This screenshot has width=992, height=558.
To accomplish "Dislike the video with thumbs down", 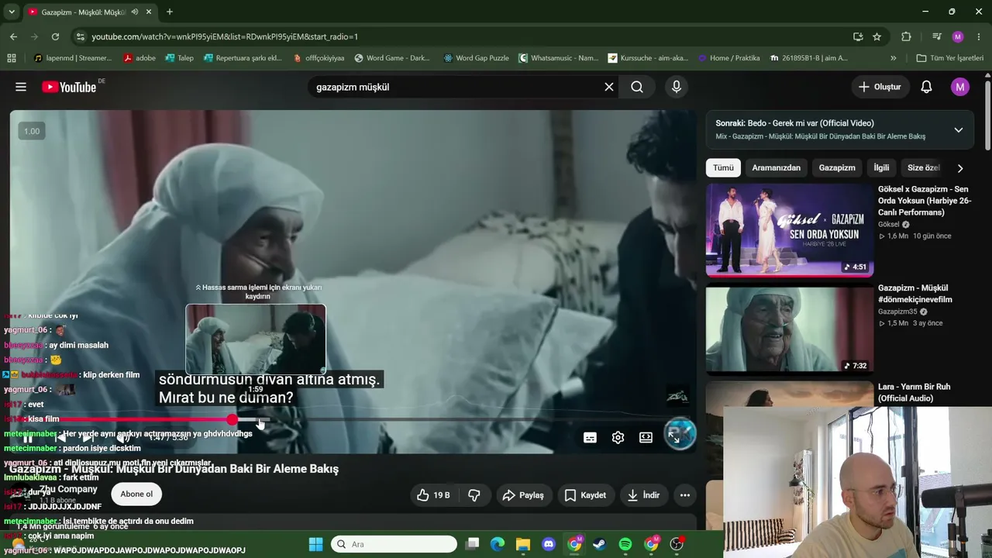I will click(x=474, y=495).
